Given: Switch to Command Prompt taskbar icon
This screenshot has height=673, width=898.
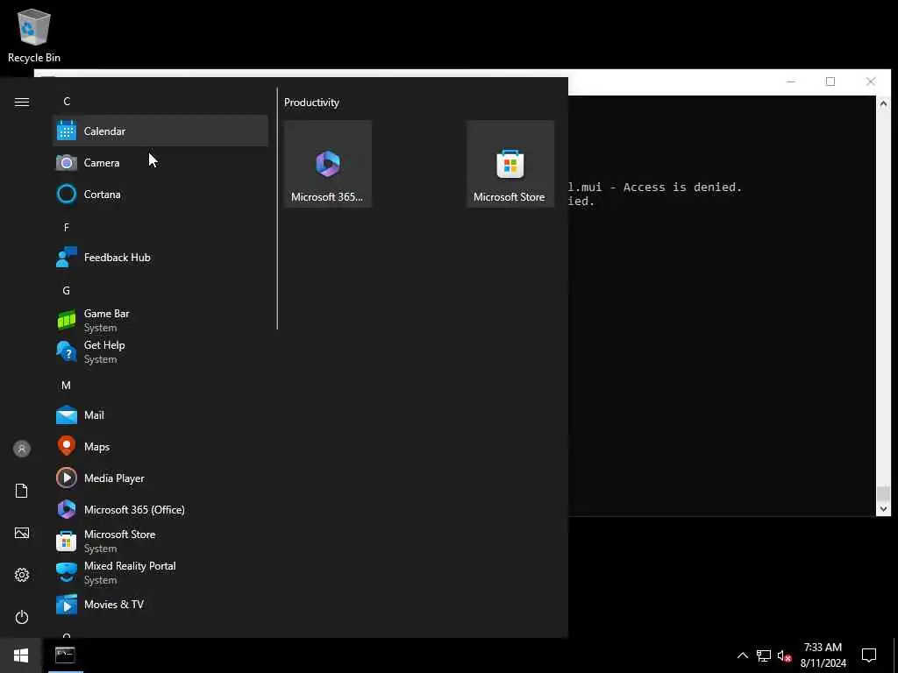Looking at the screenshot, I should coord(65,655).
